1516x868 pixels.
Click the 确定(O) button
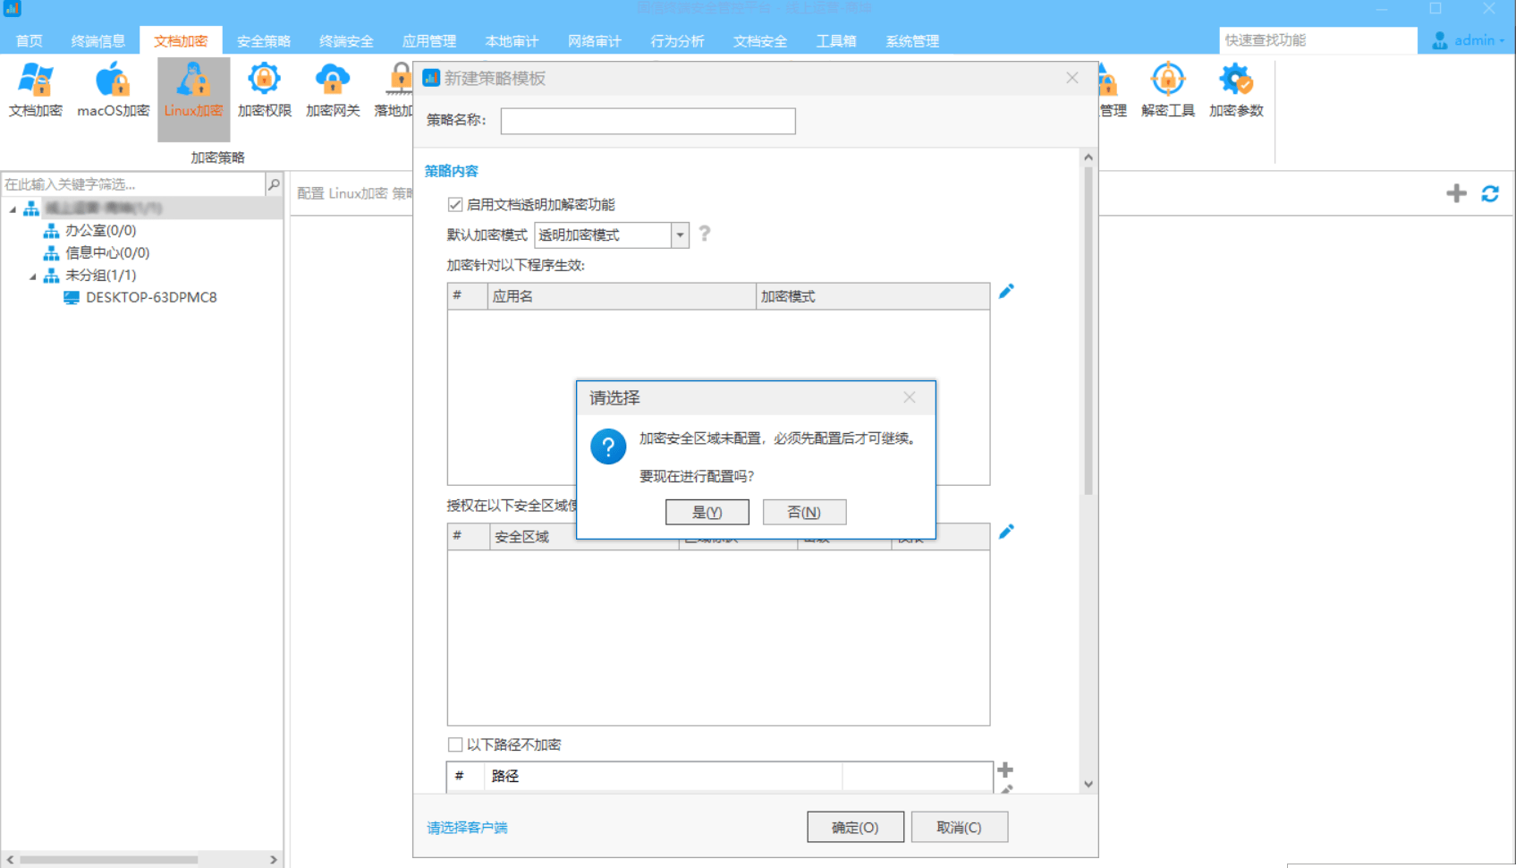(855, 827)
